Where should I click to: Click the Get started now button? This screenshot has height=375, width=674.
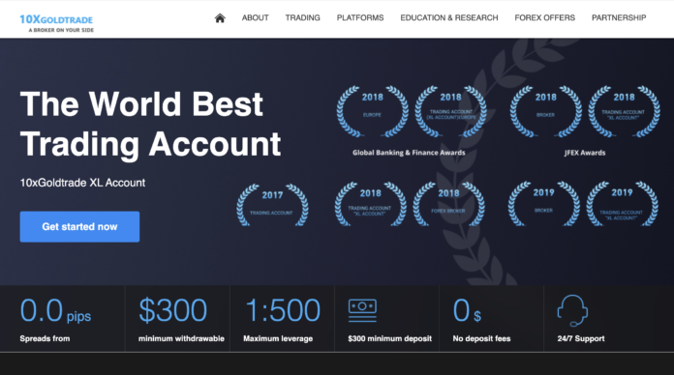click(x=79, y=226)
